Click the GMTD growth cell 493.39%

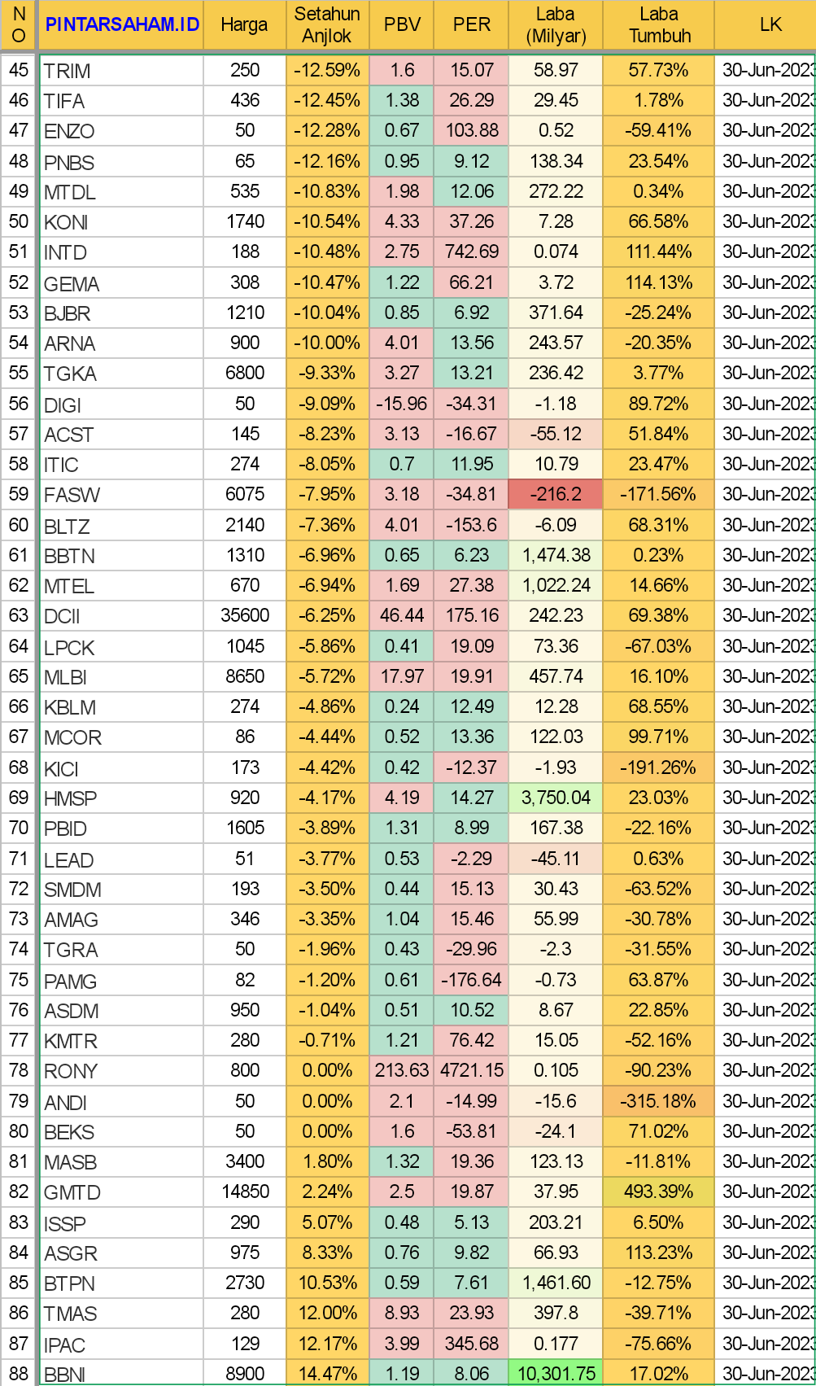coord(659,1191)
